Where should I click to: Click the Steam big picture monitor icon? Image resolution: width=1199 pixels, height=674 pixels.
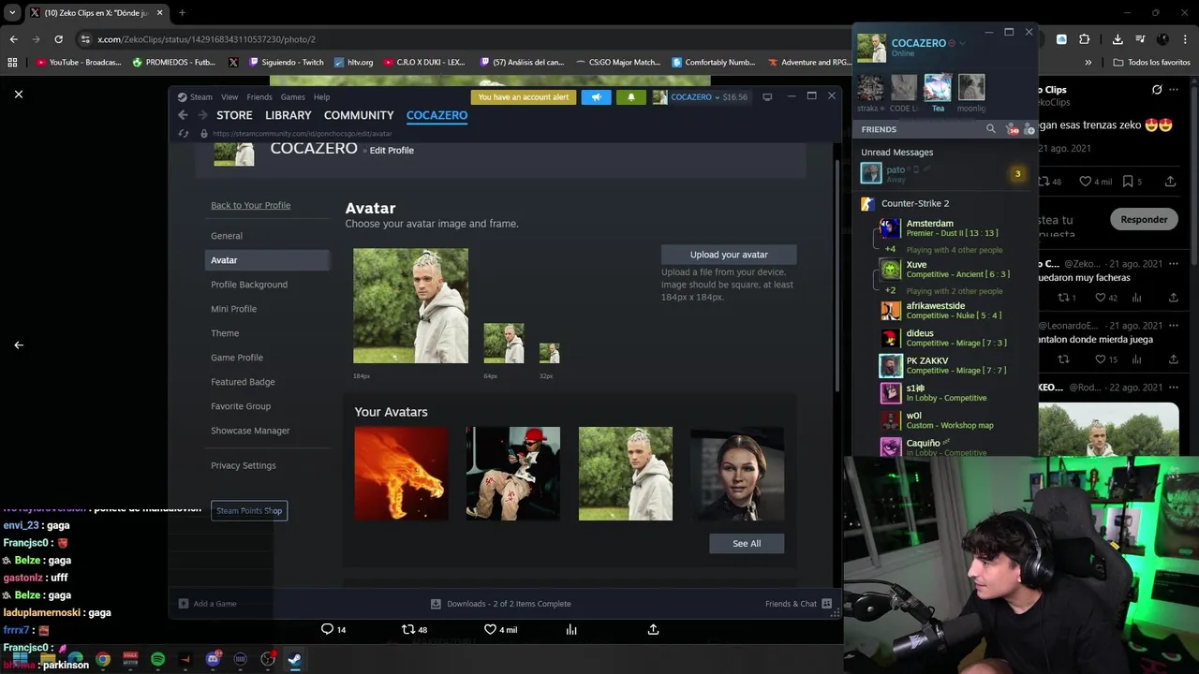point(767,97)
